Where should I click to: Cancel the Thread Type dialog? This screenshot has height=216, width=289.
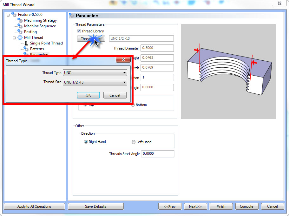[115, 95]
